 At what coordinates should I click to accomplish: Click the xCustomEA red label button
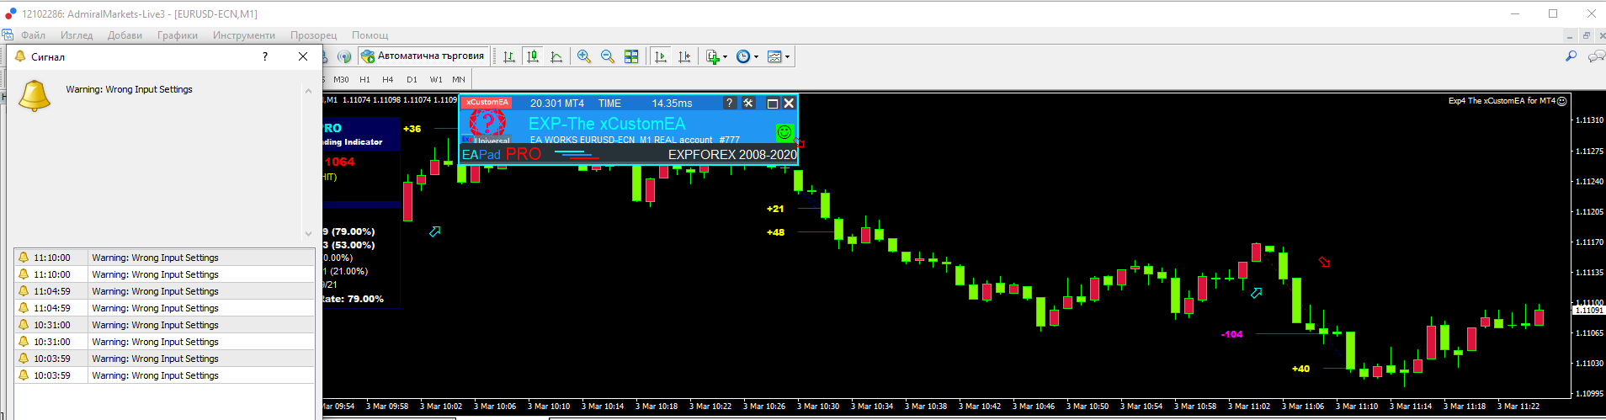[487, 103]
